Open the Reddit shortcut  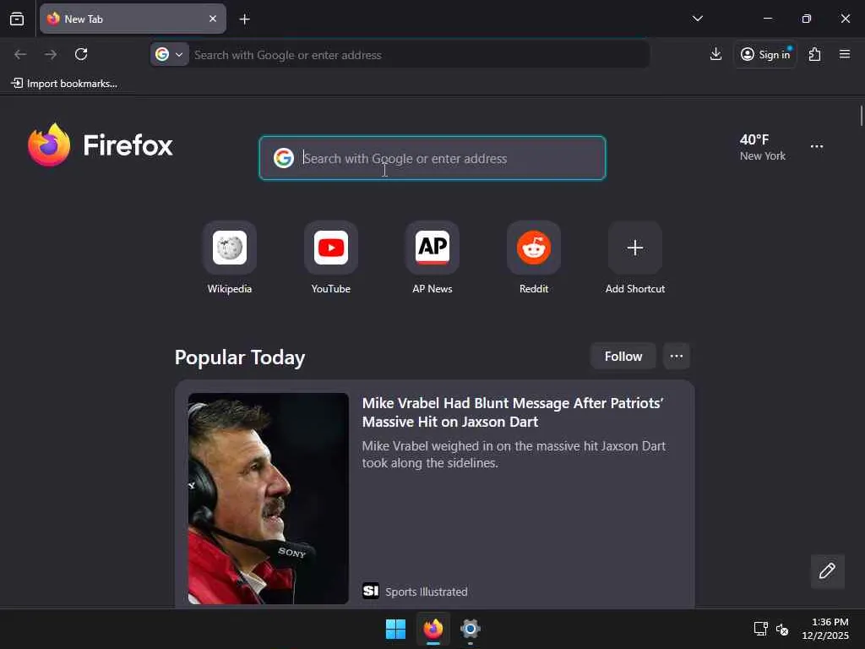(534, 259)
